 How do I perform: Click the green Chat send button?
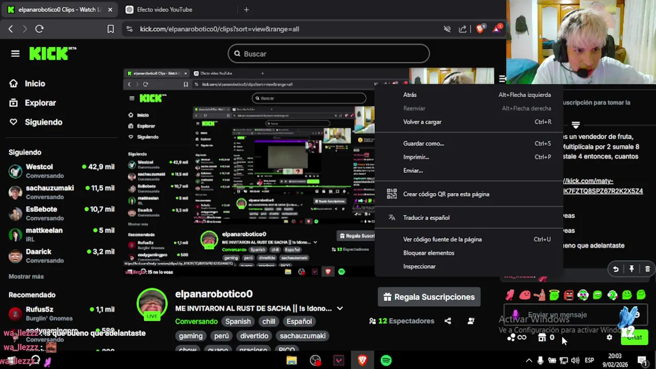pos(634,337)
